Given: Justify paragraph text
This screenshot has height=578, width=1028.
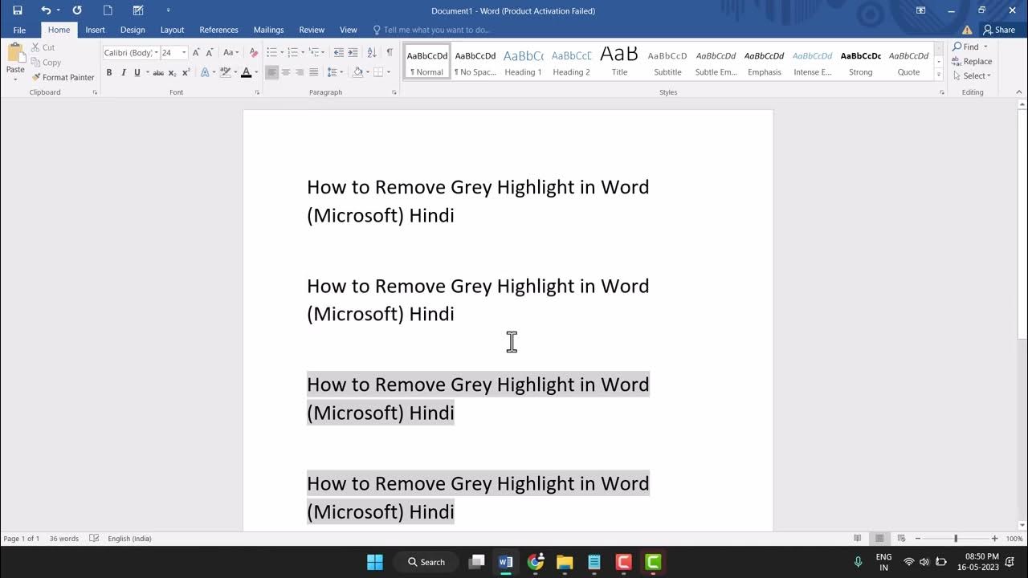Looking at the screenshot, I should 313,72.
